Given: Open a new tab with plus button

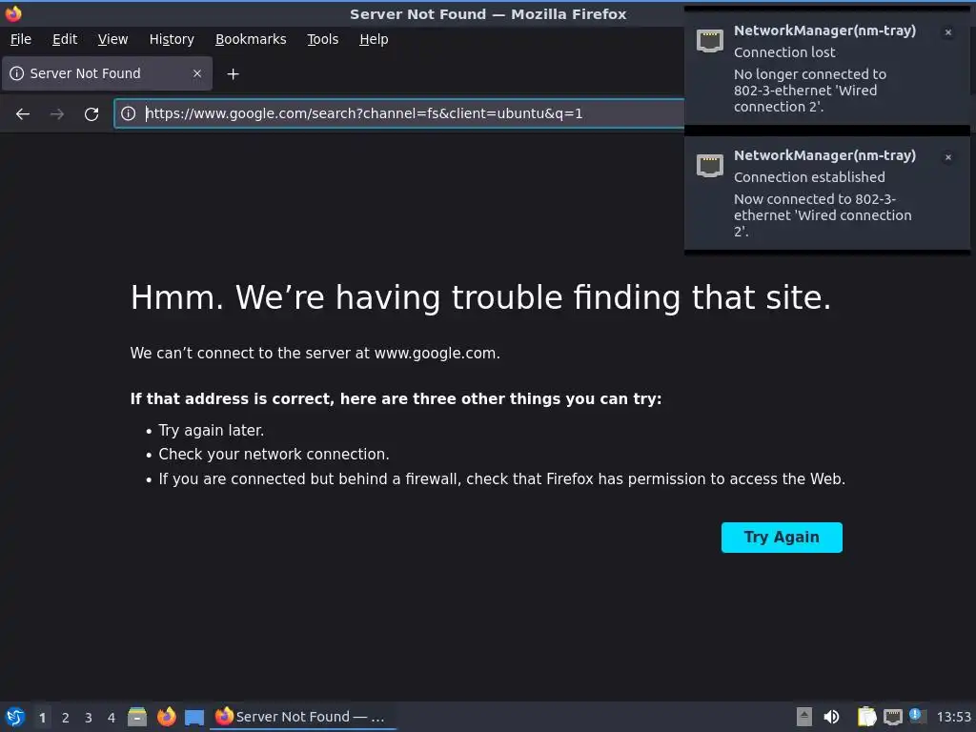Looking at the screenshot, I should click(x=233, y=74).
